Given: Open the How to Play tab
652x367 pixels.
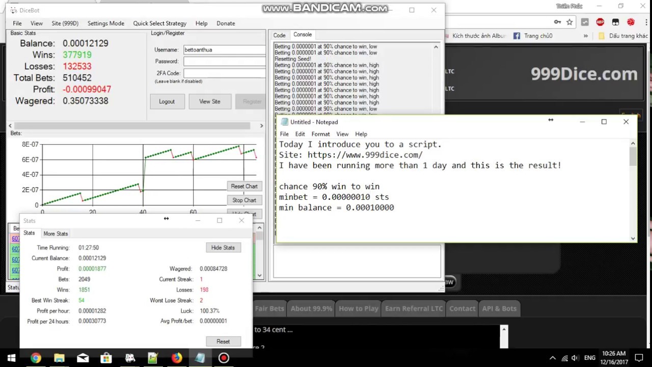Looking at the screenshot, I should tap(359, 308).
